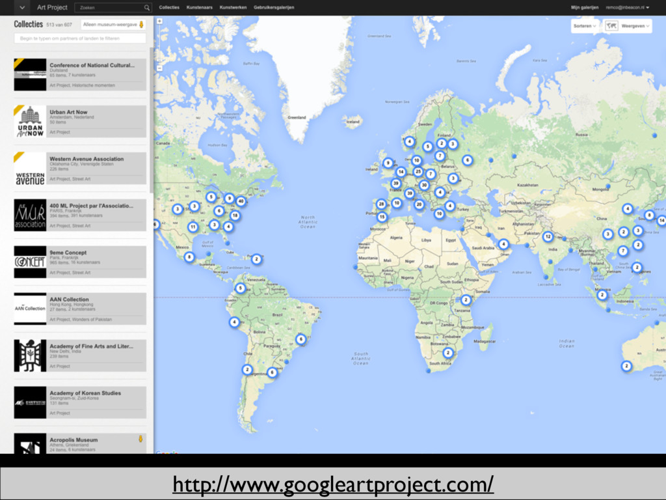Viewport: 666px width, 500px height.
Task: Click cluster marker 2 near Cuba Caribbean
Action: [256, 259]
